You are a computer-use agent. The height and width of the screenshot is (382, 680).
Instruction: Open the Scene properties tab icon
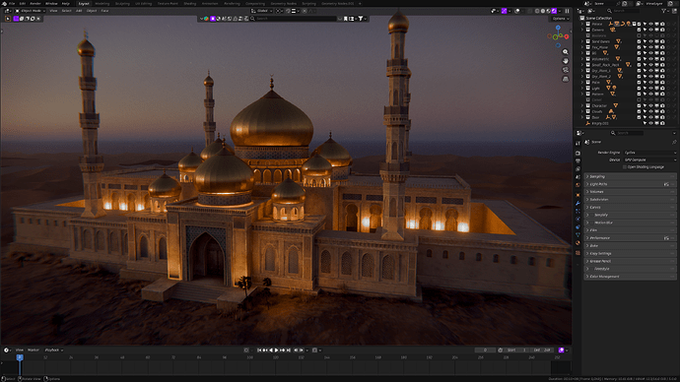(578, 176)
